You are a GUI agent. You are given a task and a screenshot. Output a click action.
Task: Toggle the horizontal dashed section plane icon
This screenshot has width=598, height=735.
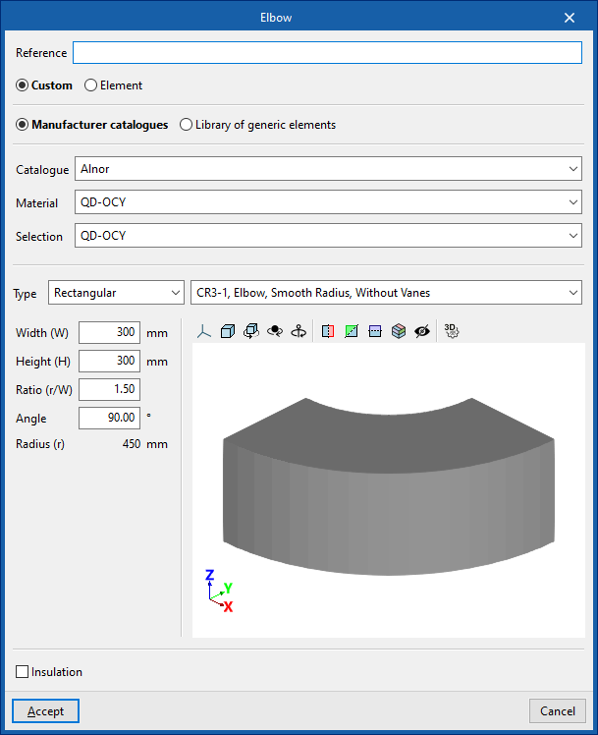(x=375, y=331)
